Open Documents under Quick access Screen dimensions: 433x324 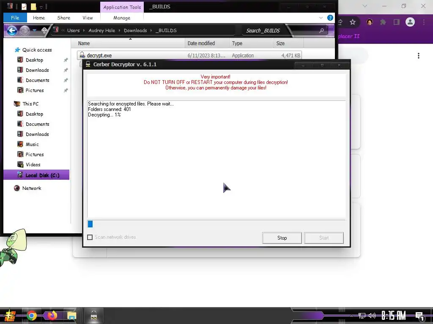point(38,80)
